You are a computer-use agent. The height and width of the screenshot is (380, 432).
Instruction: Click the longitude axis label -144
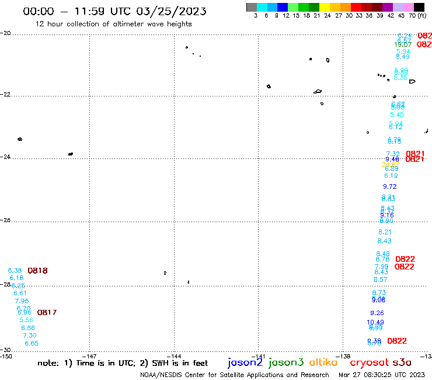click(x=174, y=356)
